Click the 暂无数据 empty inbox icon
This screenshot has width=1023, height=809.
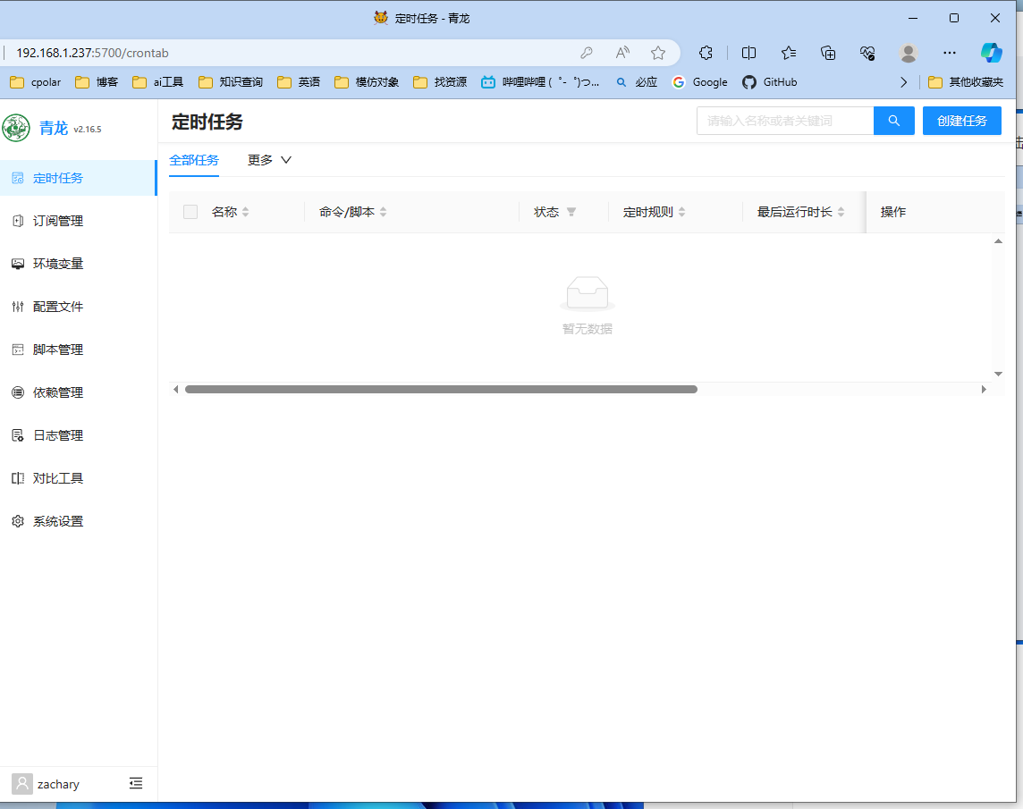pos(588,293)
